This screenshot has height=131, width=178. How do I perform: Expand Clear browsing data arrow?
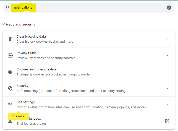coord(167,39)
